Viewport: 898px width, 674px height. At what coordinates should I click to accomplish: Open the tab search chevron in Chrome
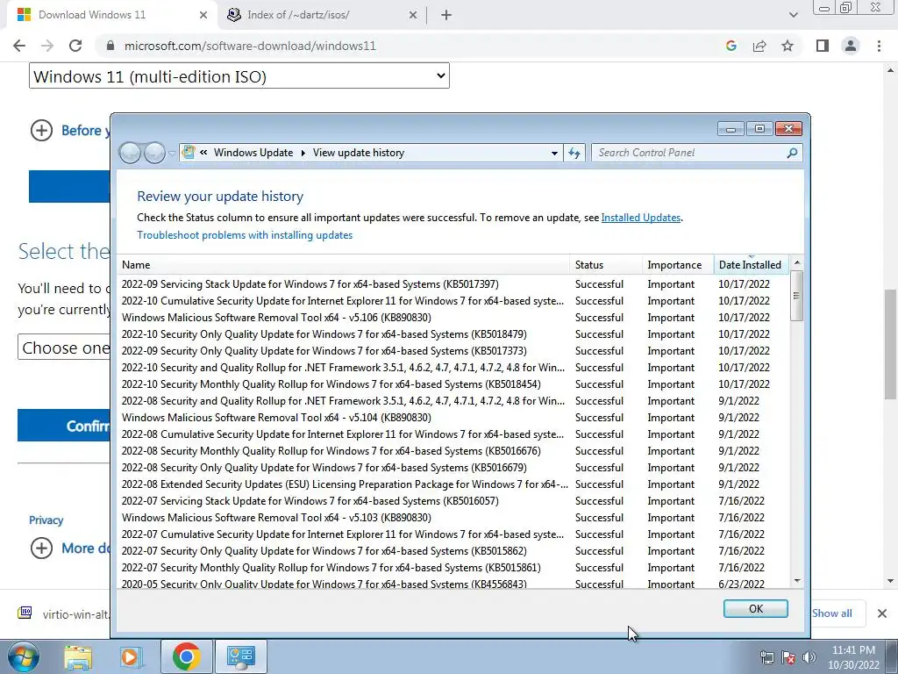(793, 15)
